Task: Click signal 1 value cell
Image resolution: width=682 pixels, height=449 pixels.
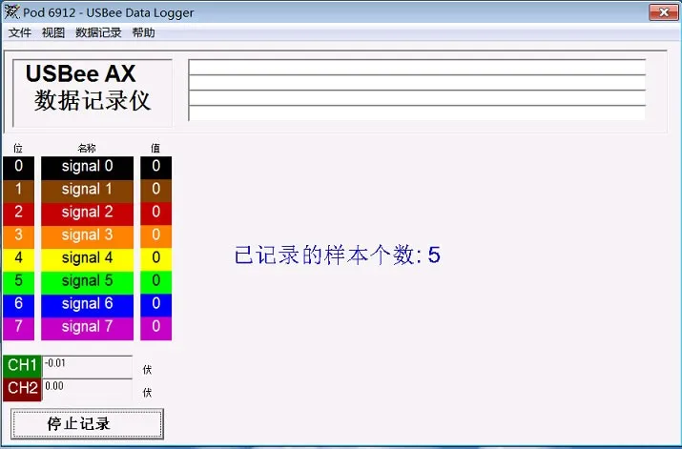Action: 155,192
